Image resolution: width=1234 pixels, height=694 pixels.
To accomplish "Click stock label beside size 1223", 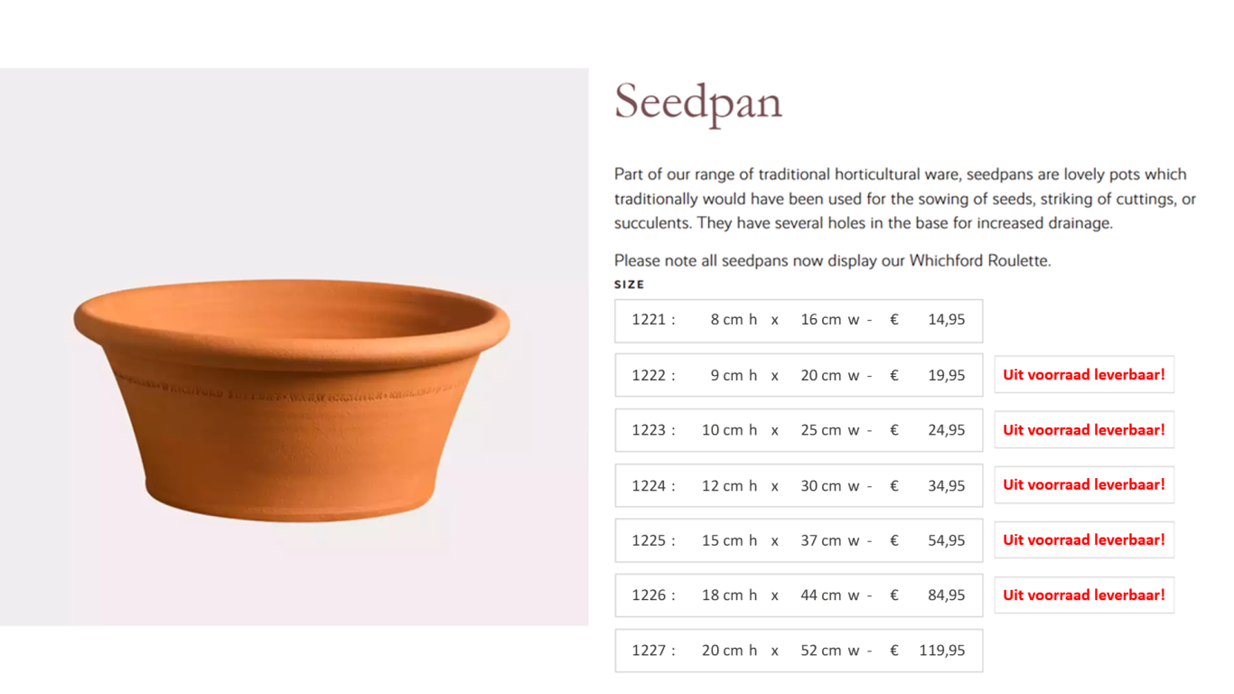I will 1084,430.
